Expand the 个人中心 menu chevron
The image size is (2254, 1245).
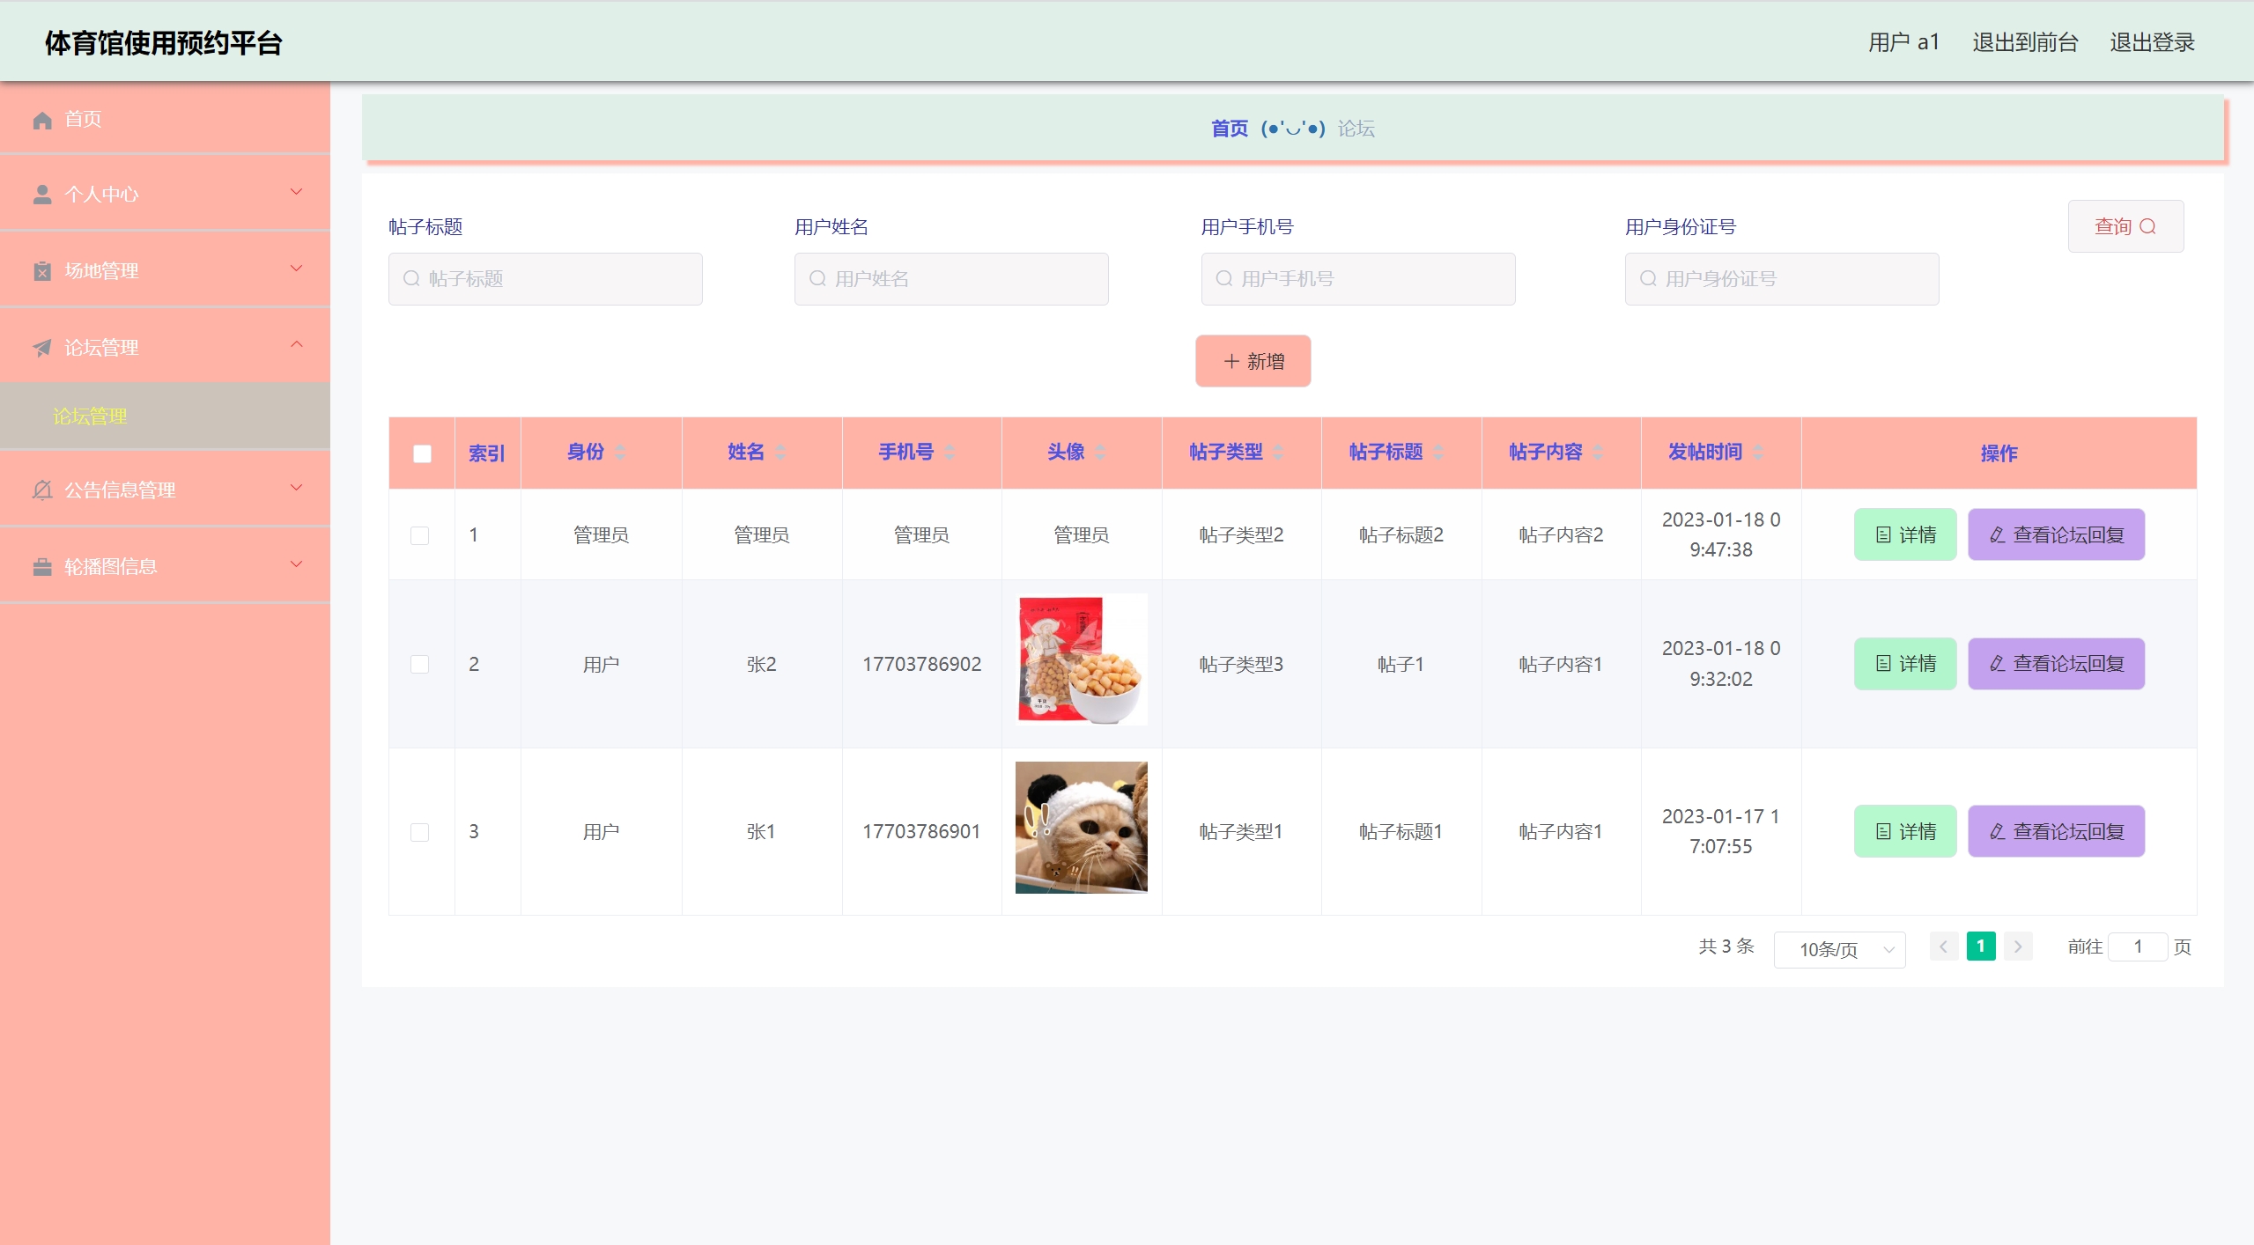point(297,192)
